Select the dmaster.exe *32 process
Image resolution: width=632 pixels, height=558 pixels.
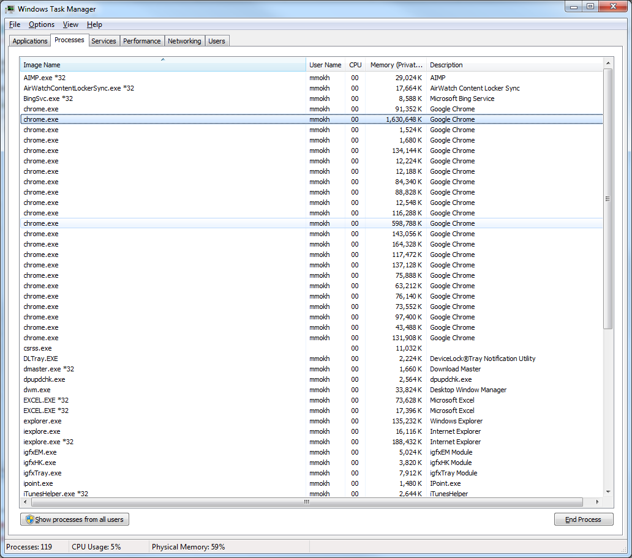[x=312, y=369]
